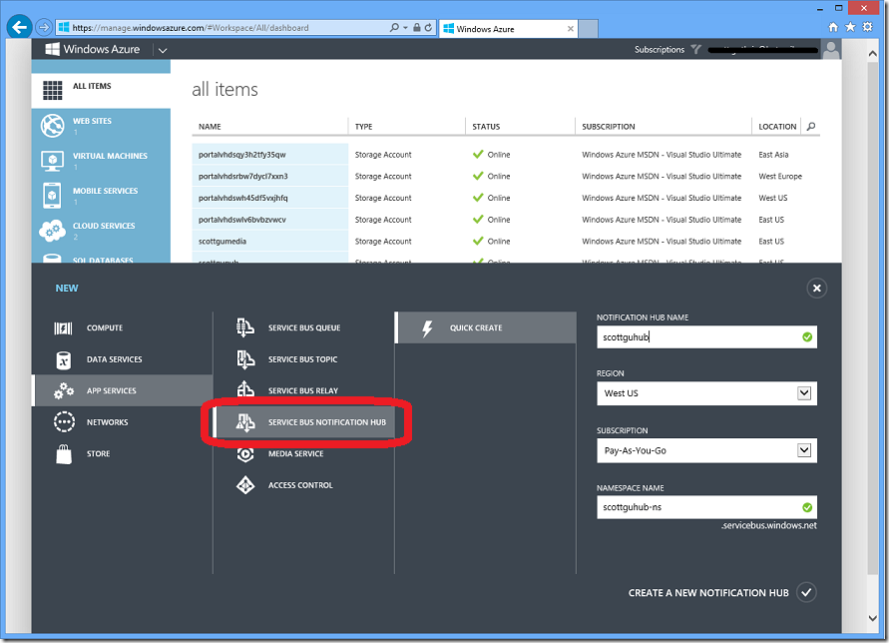Open browser Tools gear icon

[867, 27]
